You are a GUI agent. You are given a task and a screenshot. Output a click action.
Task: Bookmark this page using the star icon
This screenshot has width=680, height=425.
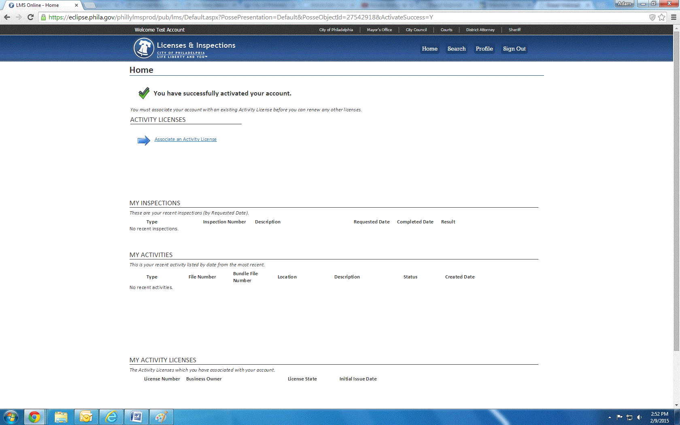pos(662,17)
